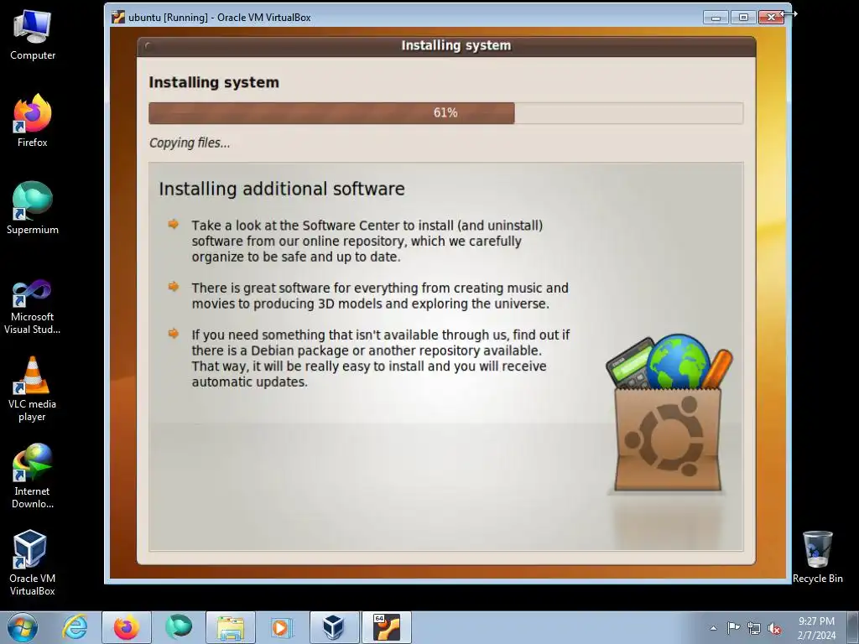Open the network status tray icon
Image resolution: width=859 pixels, height=644 pixels.
(754, 629)
